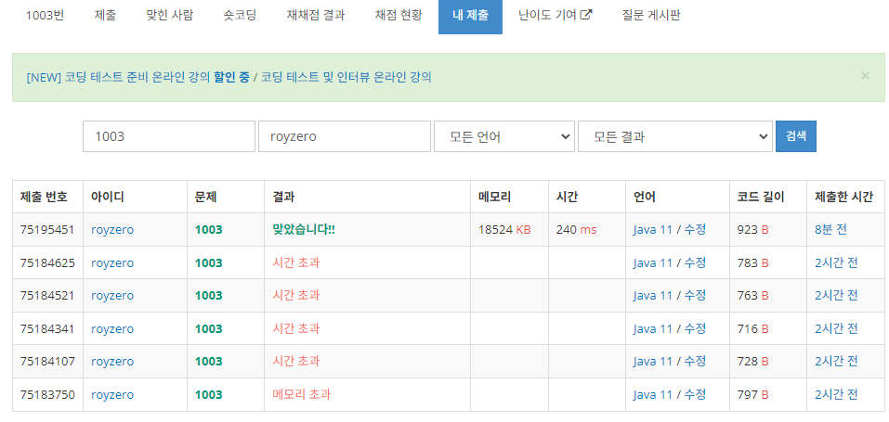This screenshot has width=889, height=422.
Task: Select the 내 제출 tab
Action: (x=470, y=15)
